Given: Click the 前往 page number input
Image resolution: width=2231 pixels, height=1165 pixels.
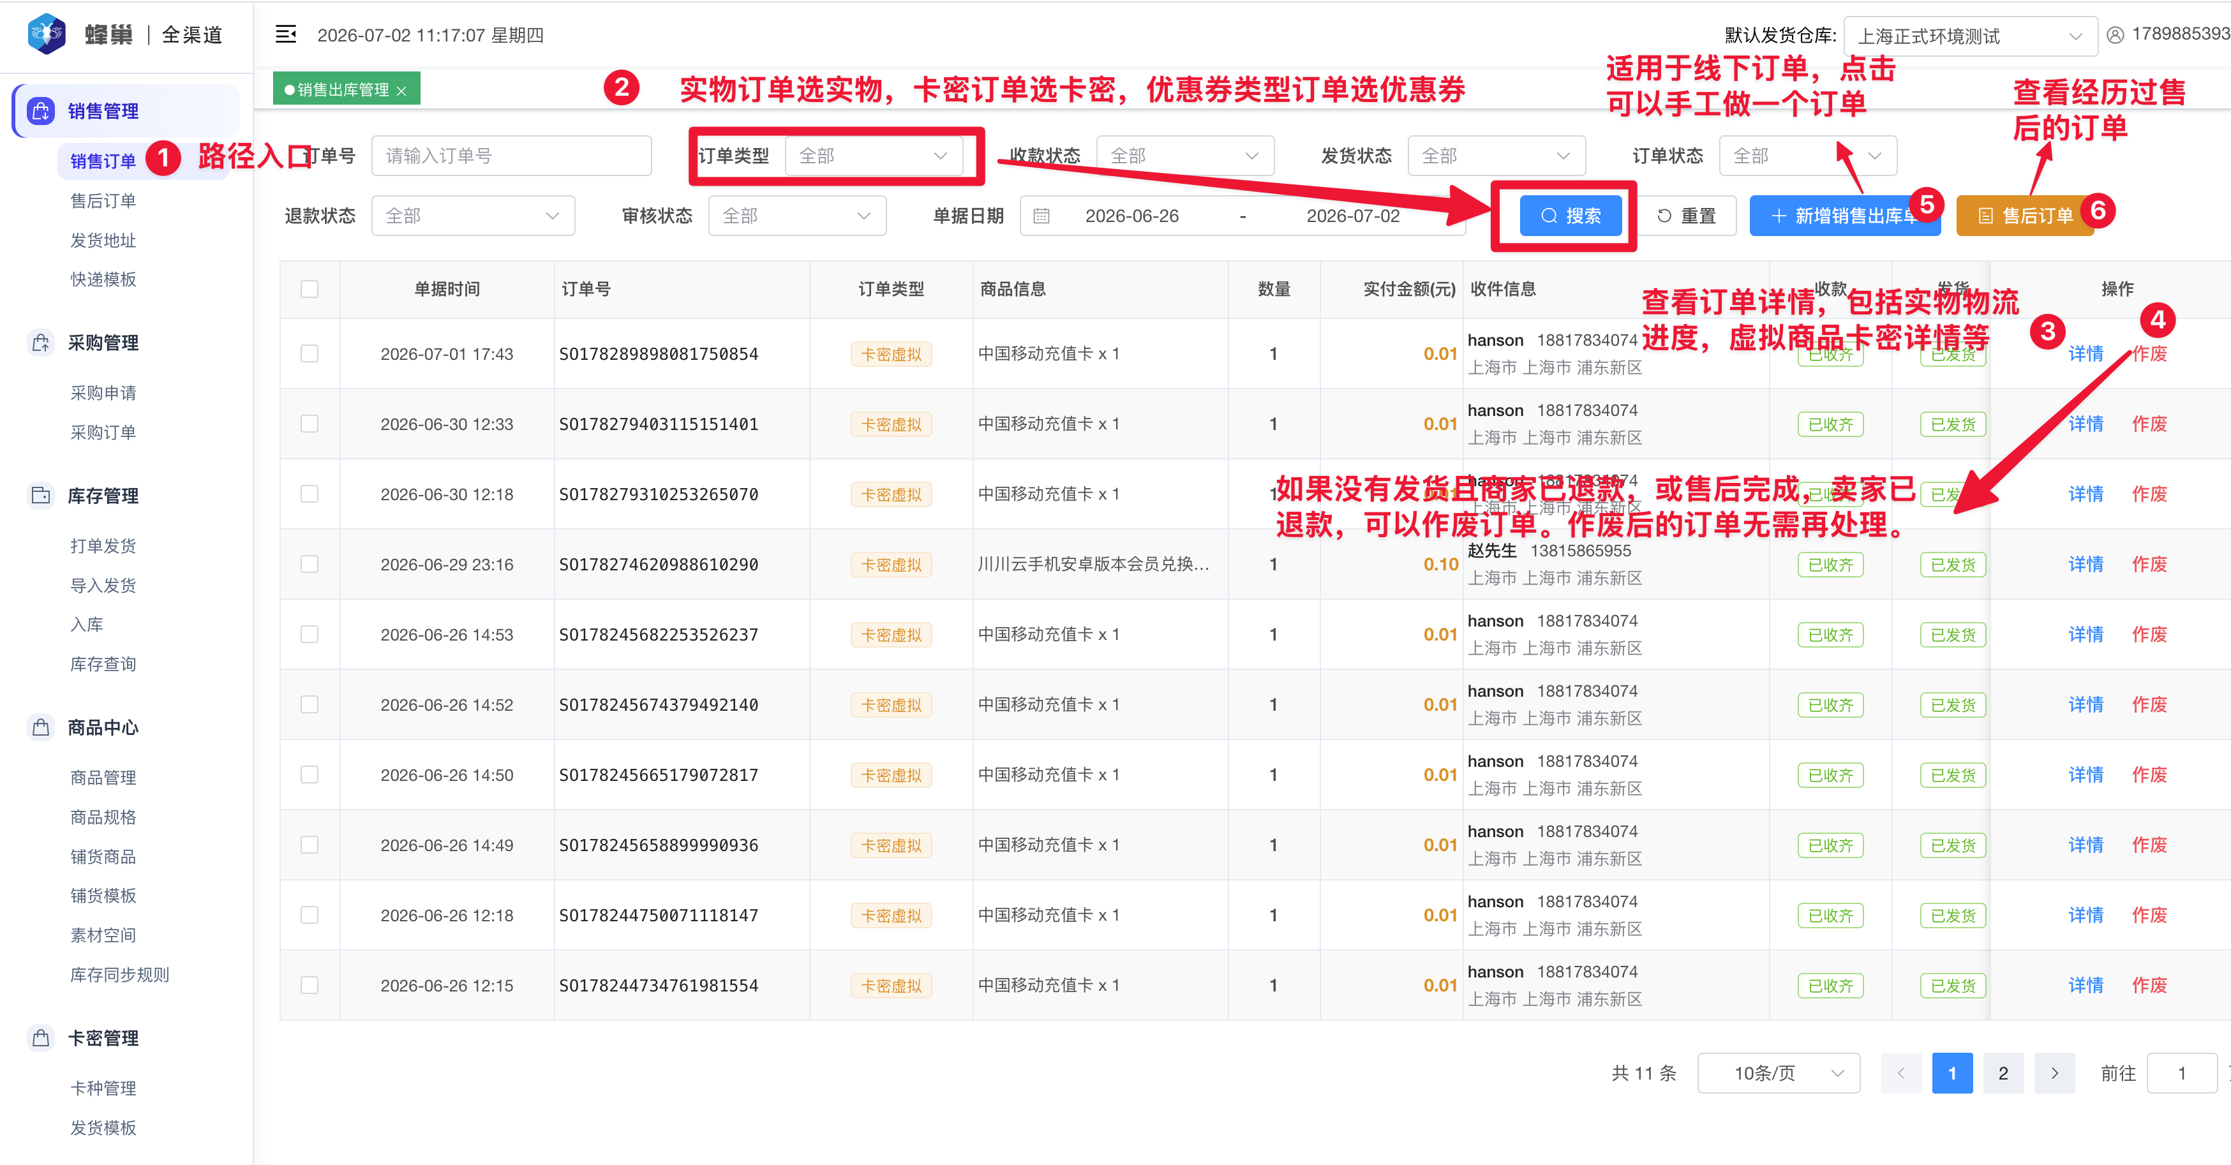Looking at the screenshot, I should (x=2182, y=1073).
